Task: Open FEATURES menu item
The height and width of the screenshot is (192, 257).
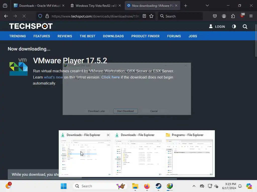Action: [x=42, y=36]
